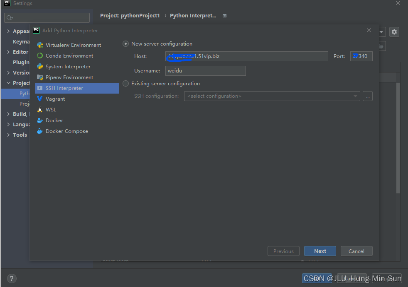Click into the Port input field
The image size is (408, 287).
point(361,56)
